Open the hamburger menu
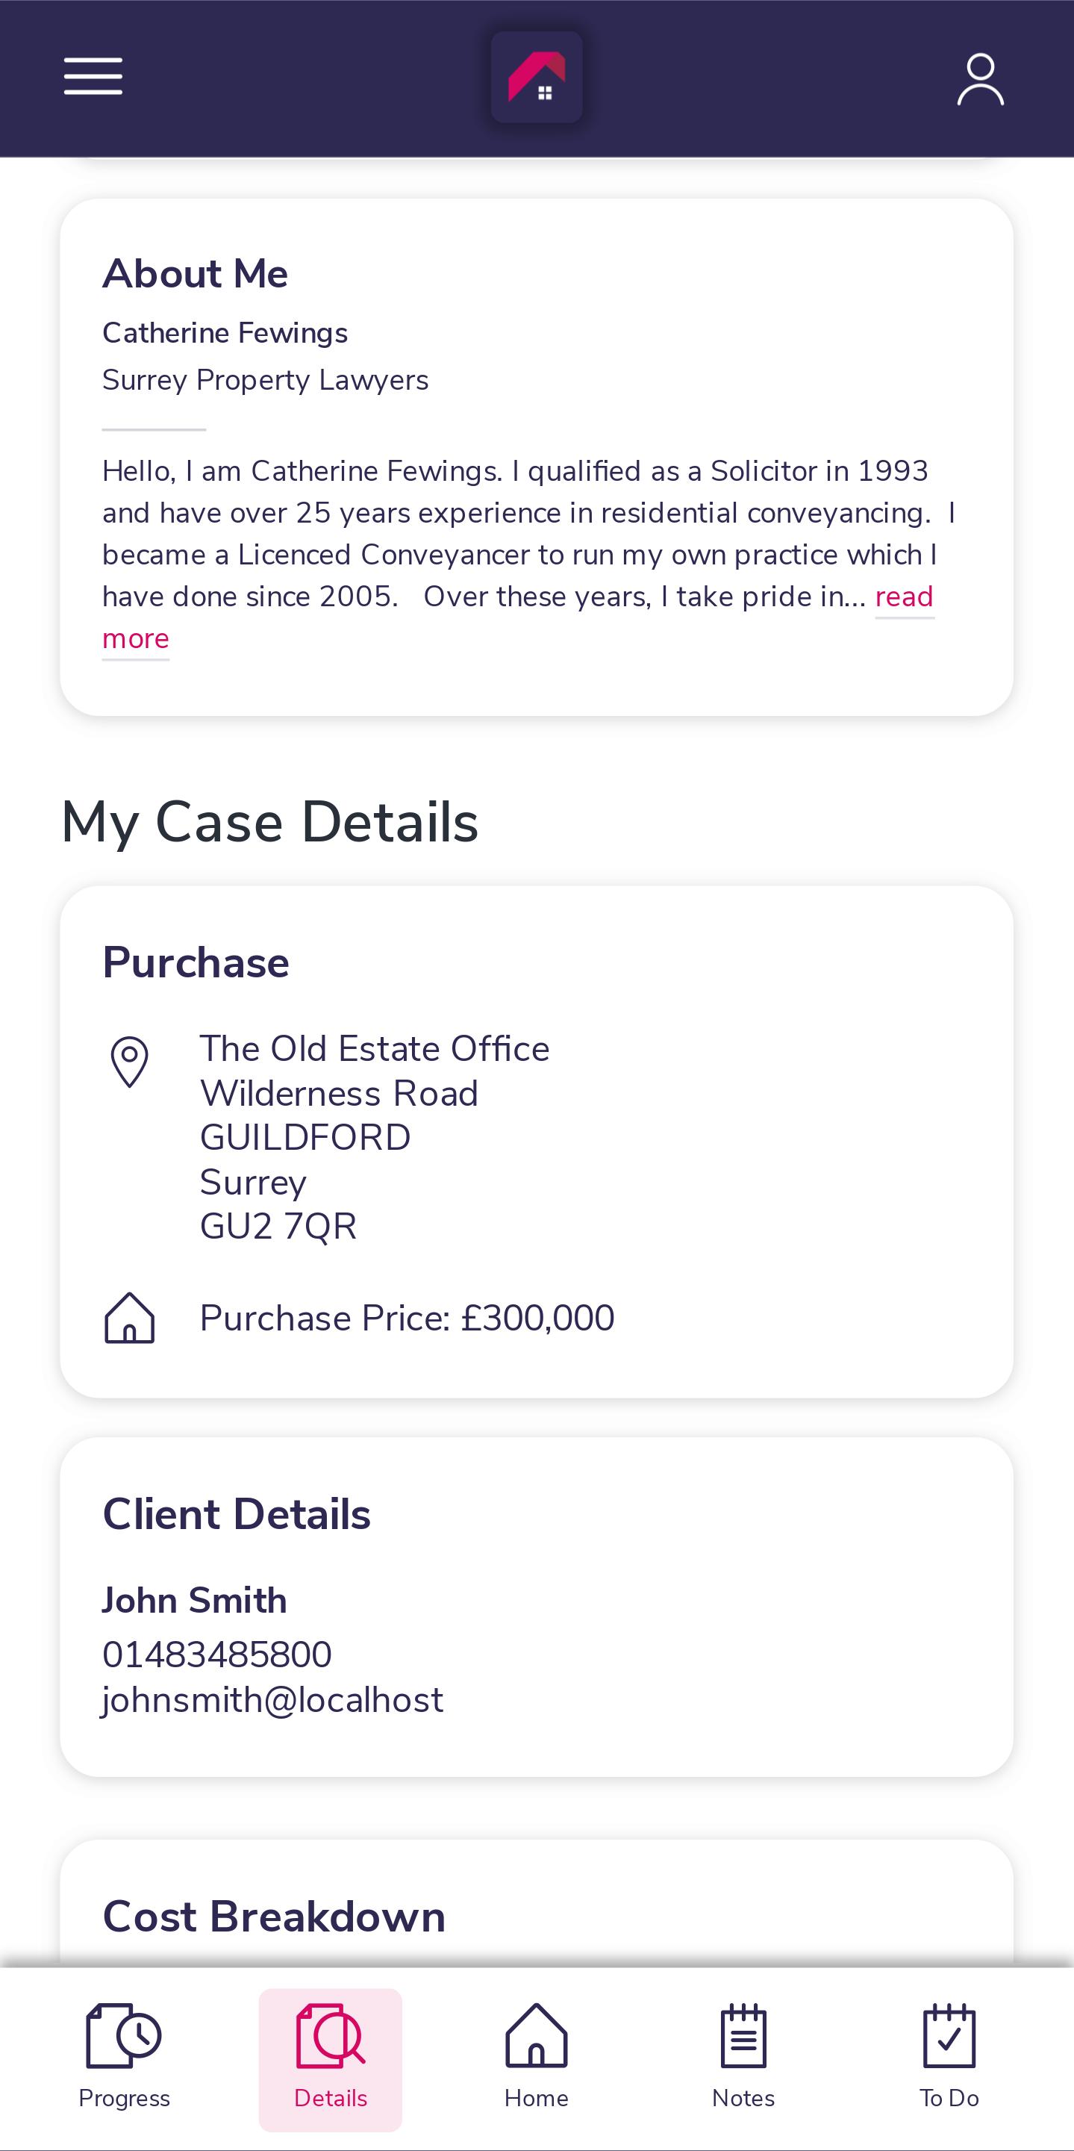1074x2151 pixels. [93, 77]
